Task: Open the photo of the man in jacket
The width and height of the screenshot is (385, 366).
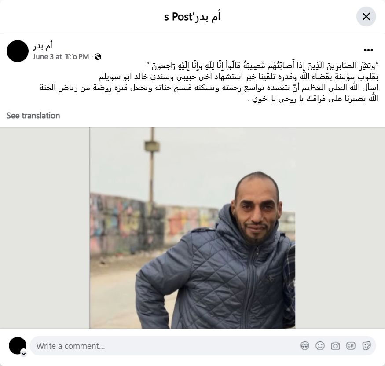Action: point(193,227)
